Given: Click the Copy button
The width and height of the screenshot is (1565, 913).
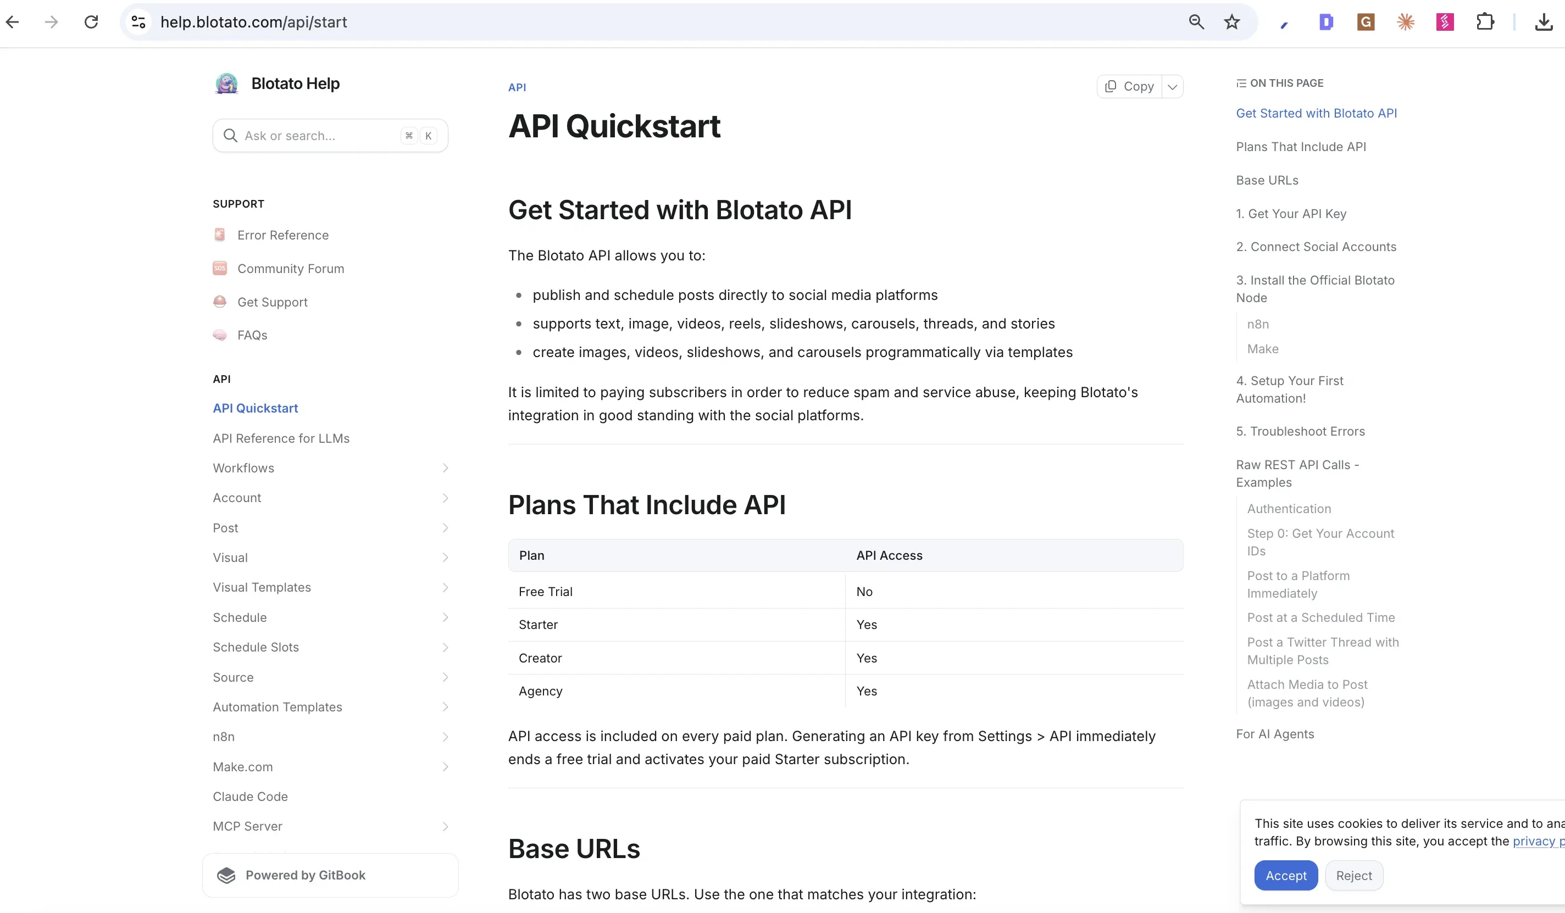Looking at the screenshot, I should [1130, 86].
